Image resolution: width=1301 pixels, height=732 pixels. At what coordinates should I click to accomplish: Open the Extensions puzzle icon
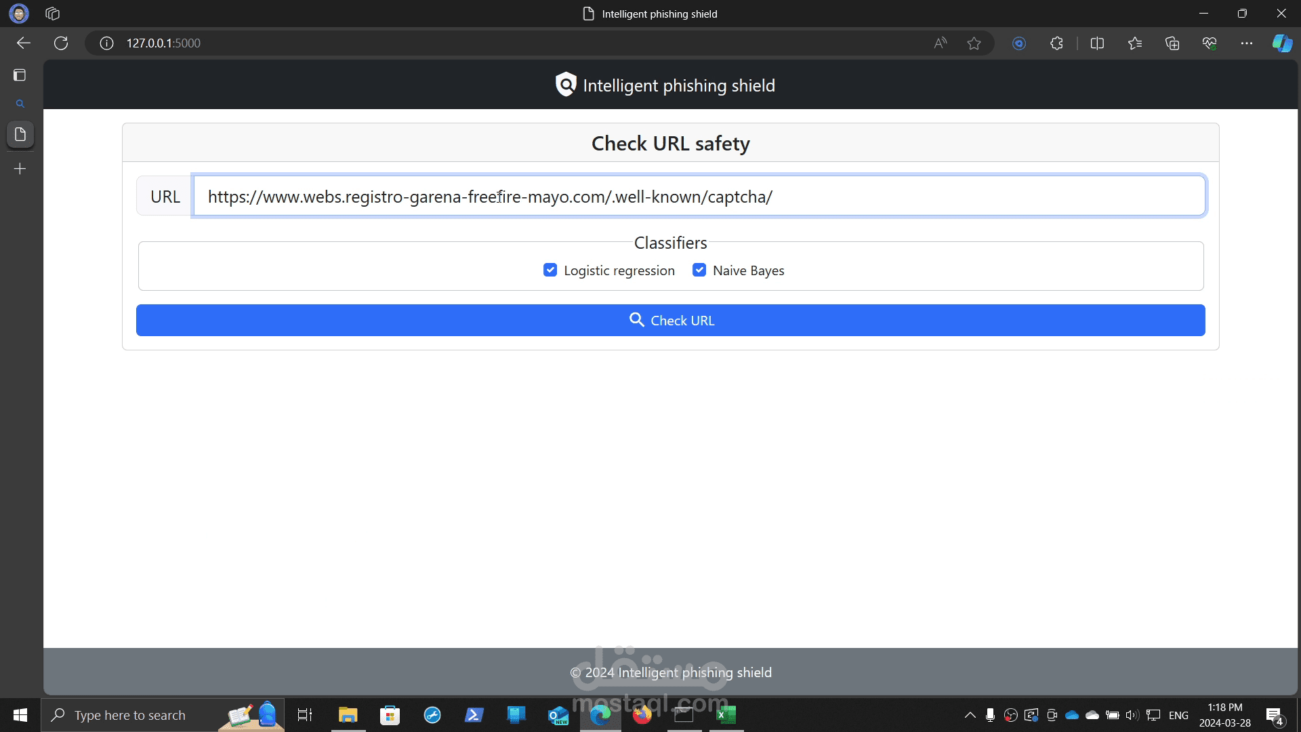(x=1056, y=43)
